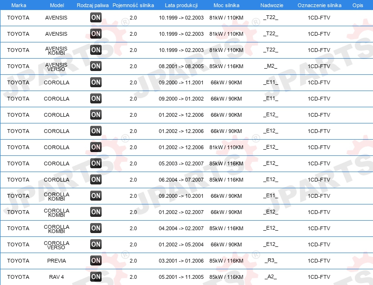This screenshot has height=285, width=373.
Task: Click the ON fuel icon in the AVENSIS VERSO row
Action: tap(96, 66)
